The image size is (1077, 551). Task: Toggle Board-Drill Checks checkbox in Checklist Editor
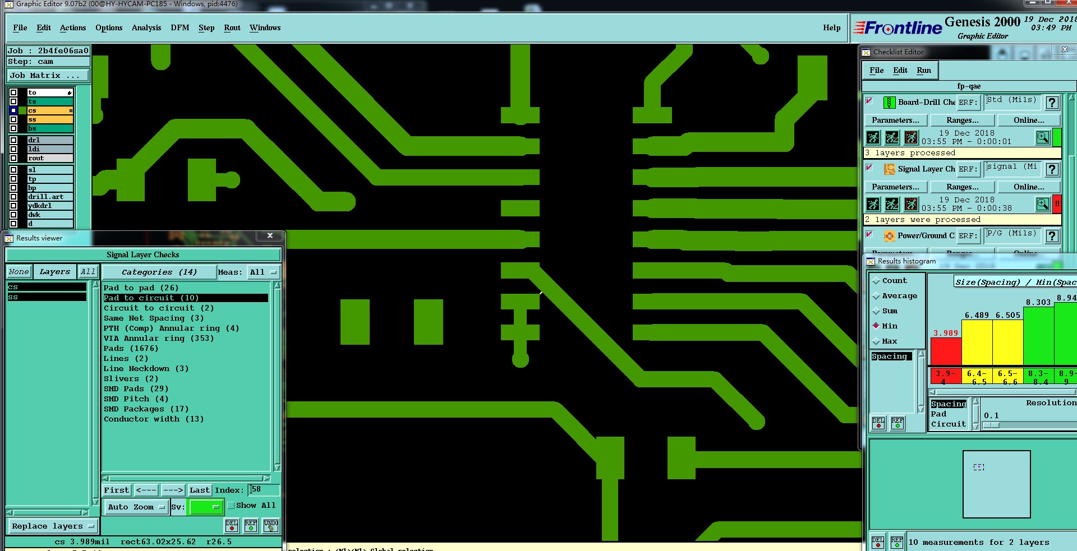(x=869, y=101)
